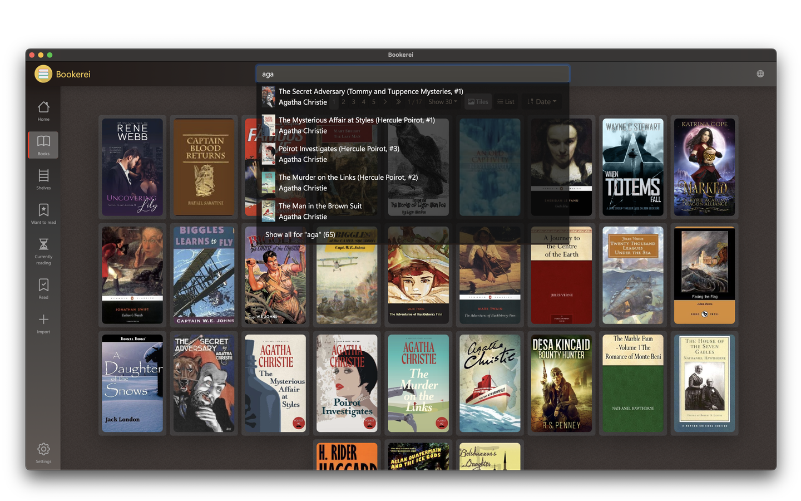Open the Rene Webb "Uncovering Lily" cover
This screenshot has height=501, width=801.
132,167
